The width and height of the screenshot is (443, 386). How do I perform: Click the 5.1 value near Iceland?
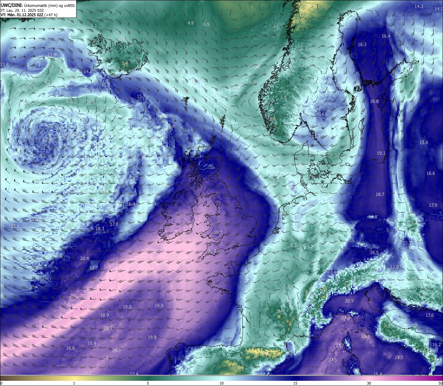pyautogui.click(x=94, y=25)
